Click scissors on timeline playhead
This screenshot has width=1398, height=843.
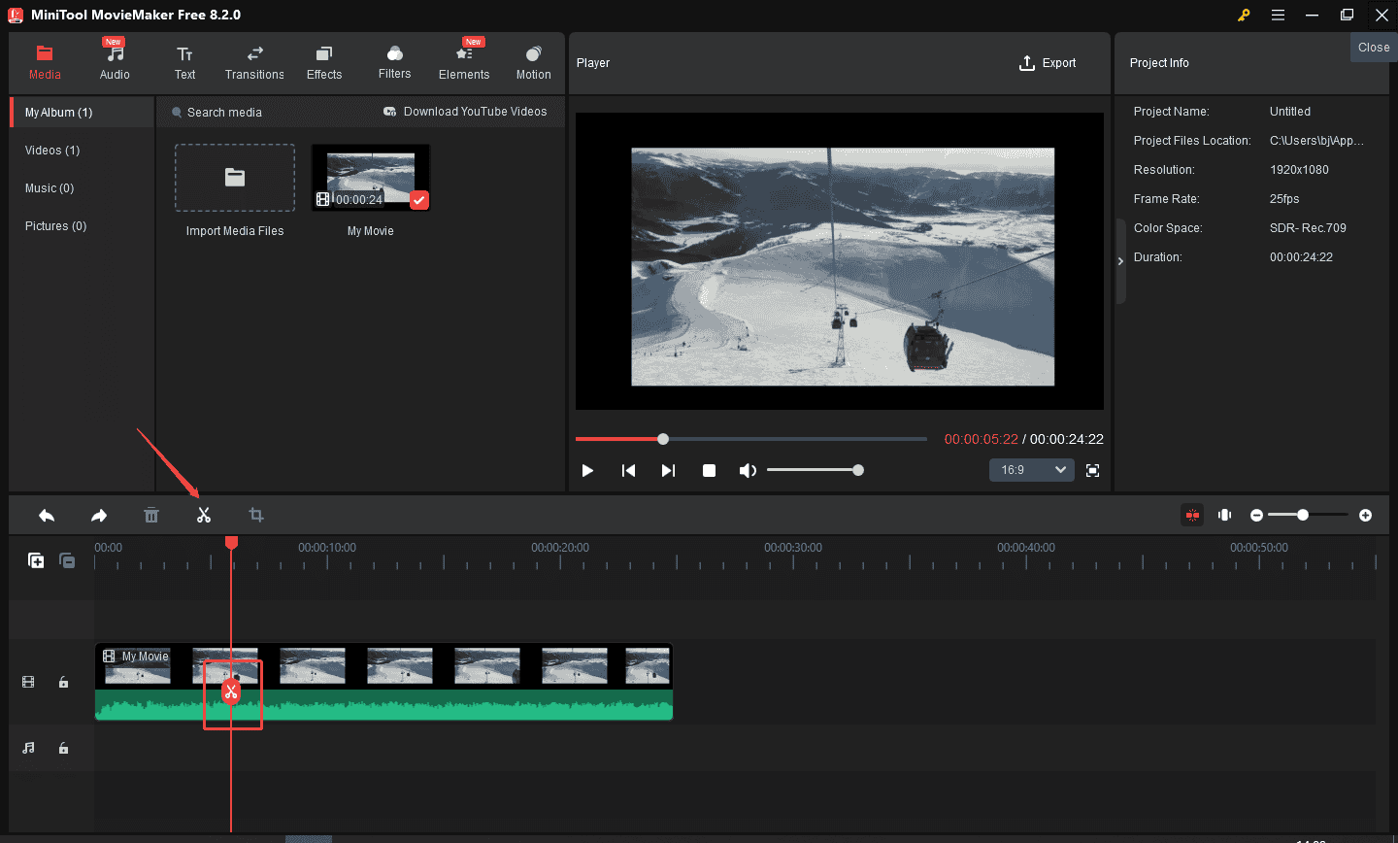click(231, 691)
